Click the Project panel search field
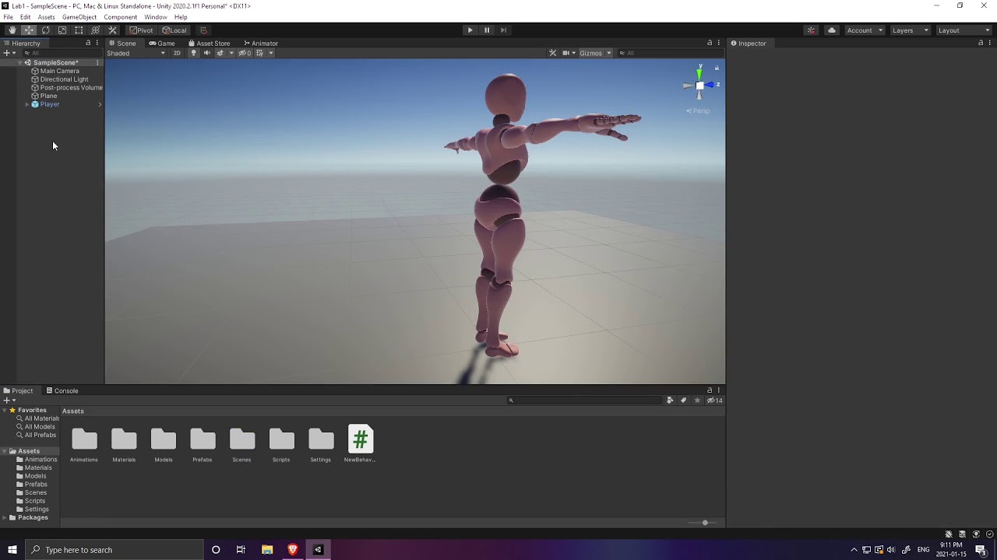The image size is (997, 560). point(584,401)
